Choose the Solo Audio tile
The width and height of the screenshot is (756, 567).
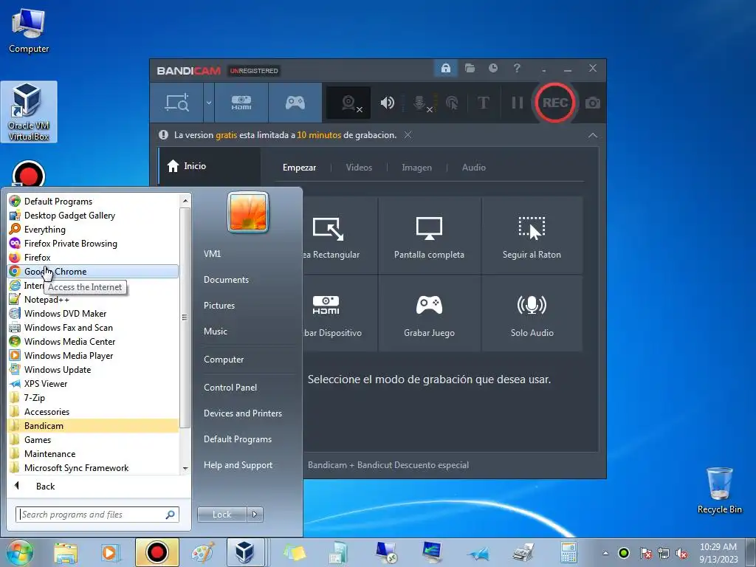coord(532,313)
